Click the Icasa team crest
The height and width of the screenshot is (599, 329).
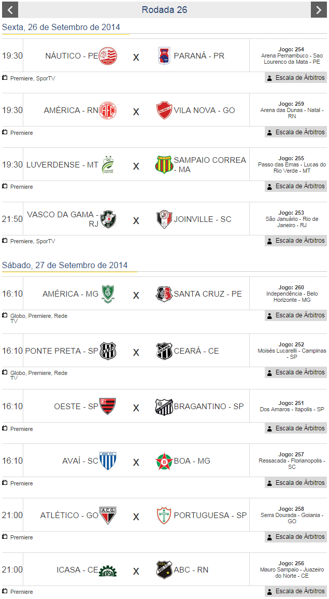(108, 570)
